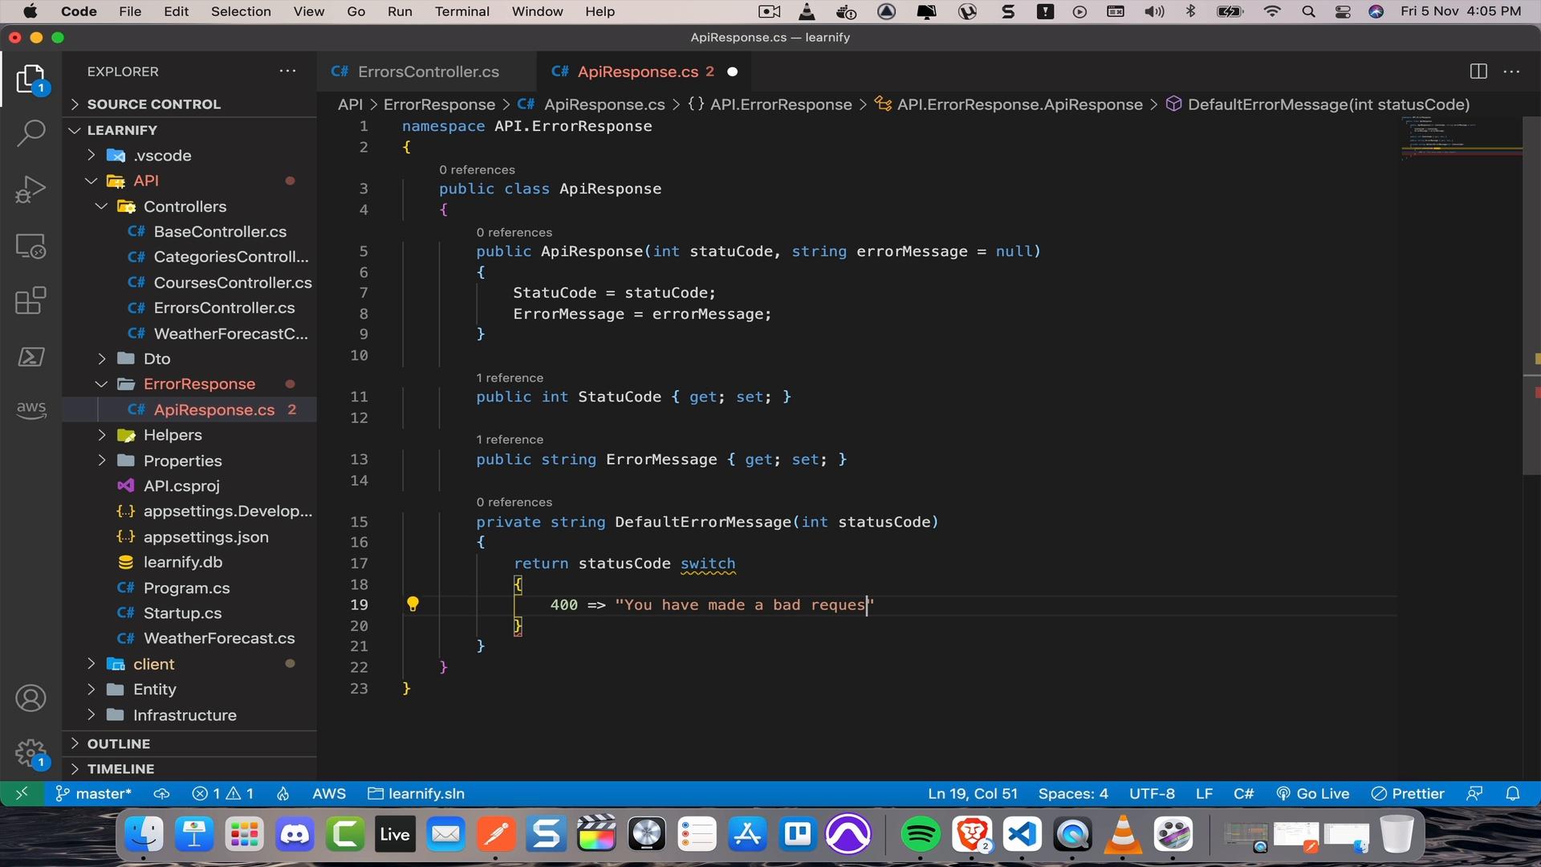The image size is (1541, 867).
Task: Click the split editor right icon
Action: (1478, 71)
